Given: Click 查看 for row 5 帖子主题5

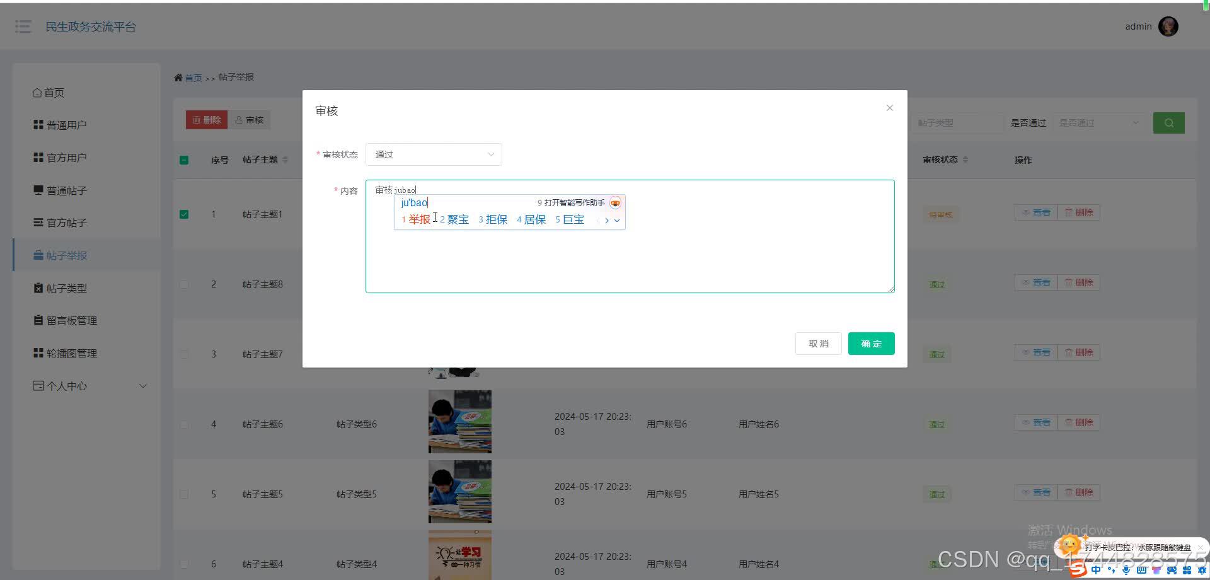Looking at the screenshot, I should [1036, 492].
